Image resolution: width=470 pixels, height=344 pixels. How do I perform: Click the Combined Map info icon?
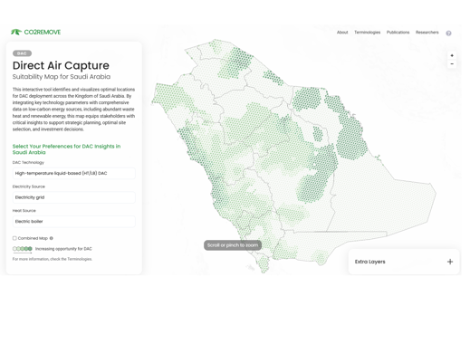point(52,238)
